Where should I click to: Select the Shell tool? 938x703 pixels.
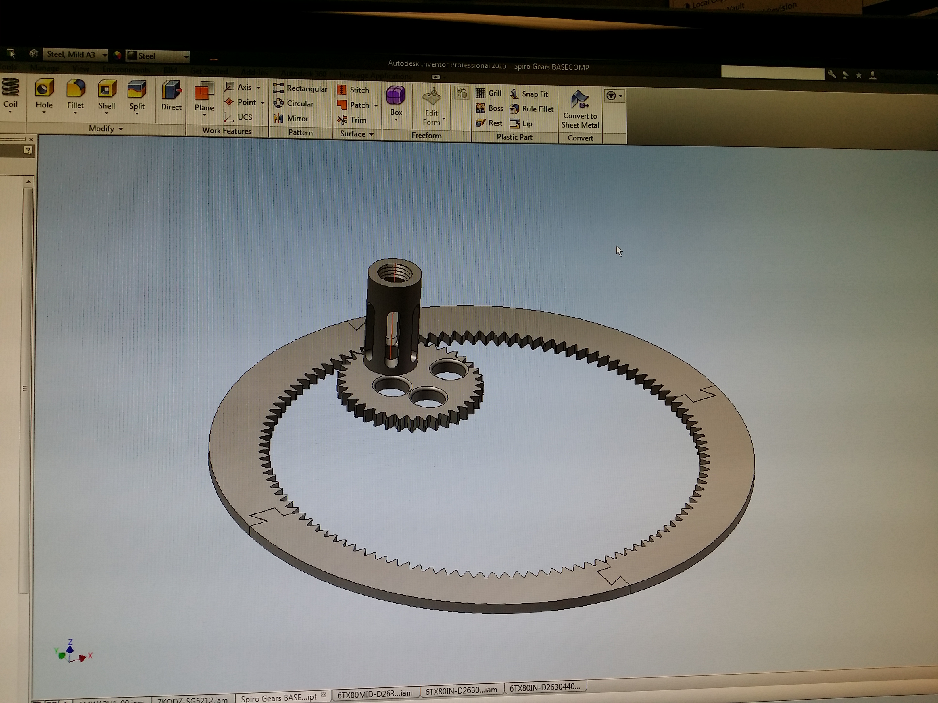(x=106, y=97)
